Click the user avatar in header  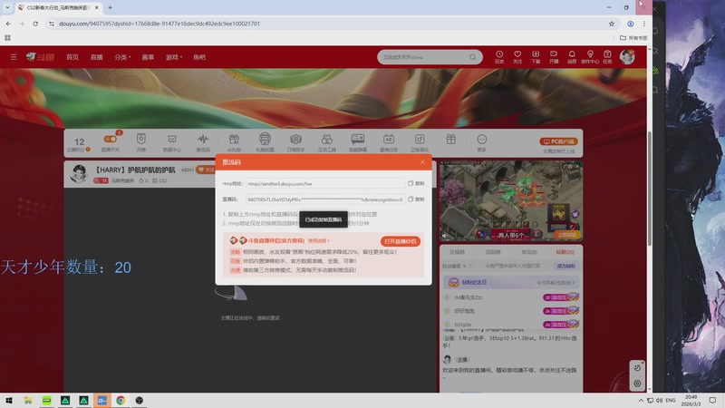click(627, 57)
